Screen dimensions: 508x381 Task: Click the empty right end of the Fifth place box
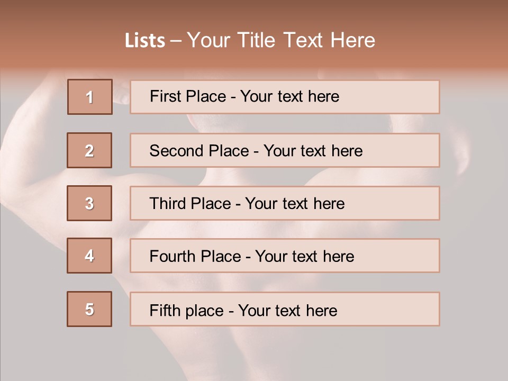[402, 309]
